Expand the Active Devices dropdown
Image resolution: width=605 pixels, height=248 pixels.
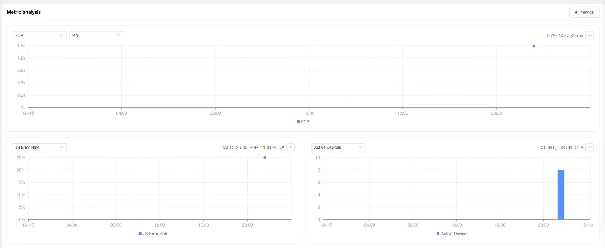tap(338, 147)
